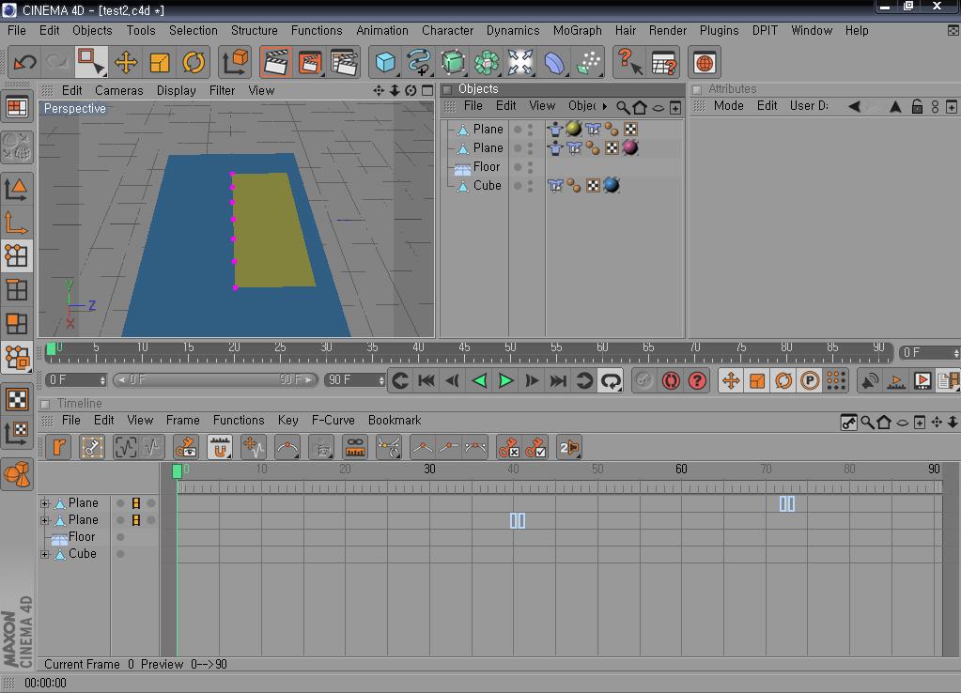Open the Attributes Mode menu
This screenshot has height=693, width=961.
[728, 105]
